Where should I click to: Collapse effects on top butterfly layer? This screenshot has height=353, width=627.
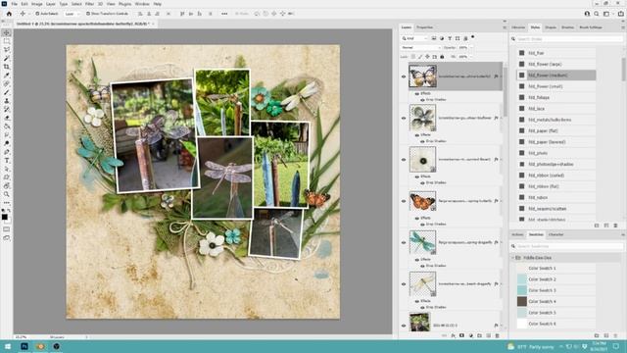pyautogui.click(x=501, y=76)
